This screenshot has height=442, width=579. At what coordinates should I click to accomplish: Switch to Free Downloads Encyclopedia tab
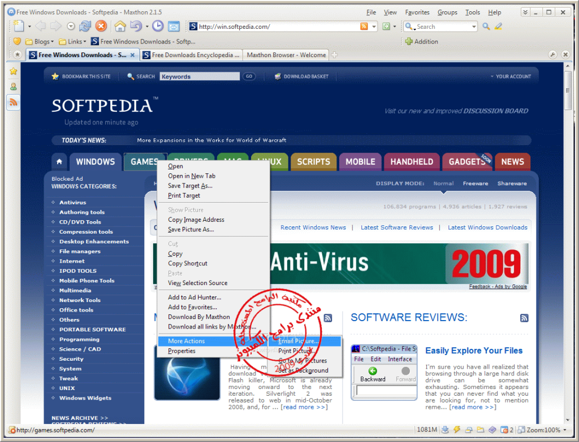point(191,55)
